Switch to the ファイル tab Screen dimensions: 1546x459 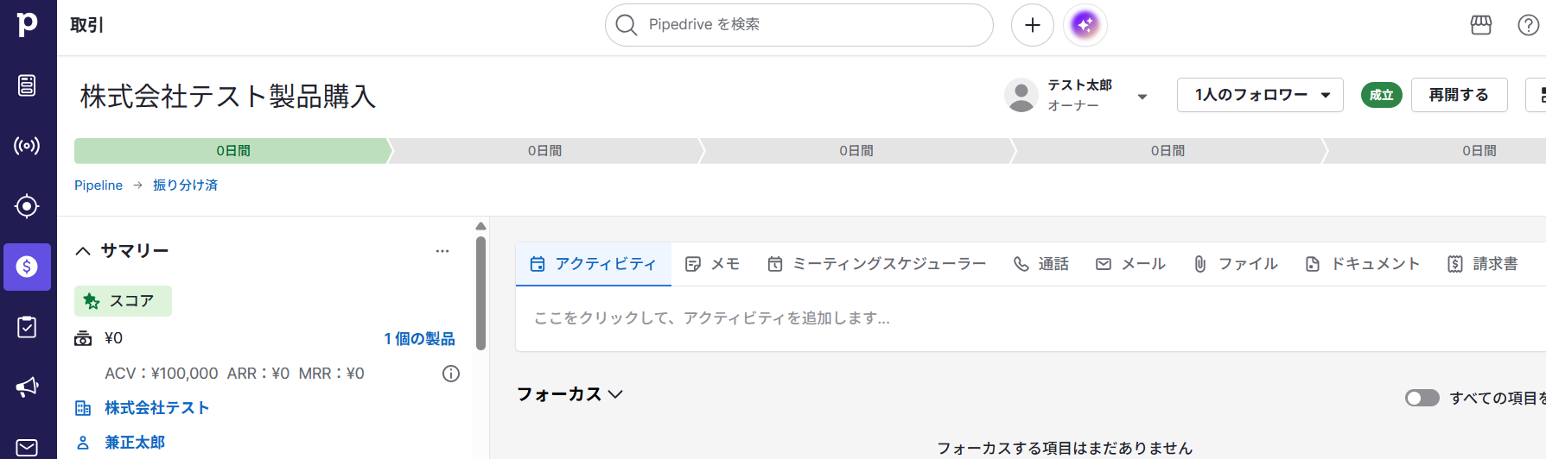pos(1235,264)
